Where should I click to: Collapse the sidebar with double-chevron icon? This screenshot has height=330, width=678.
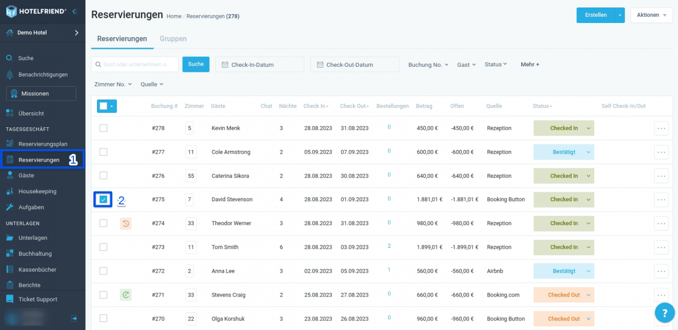click(x=74, y=12)
